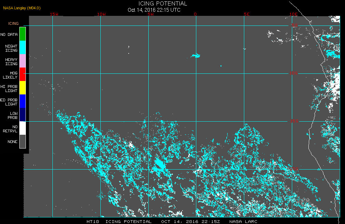Click the gray NONE legend swatch
The image size is (345, 224).
(x=23, y=141)
